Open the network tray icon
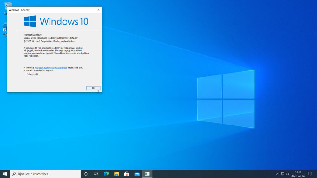 [283, 174]
